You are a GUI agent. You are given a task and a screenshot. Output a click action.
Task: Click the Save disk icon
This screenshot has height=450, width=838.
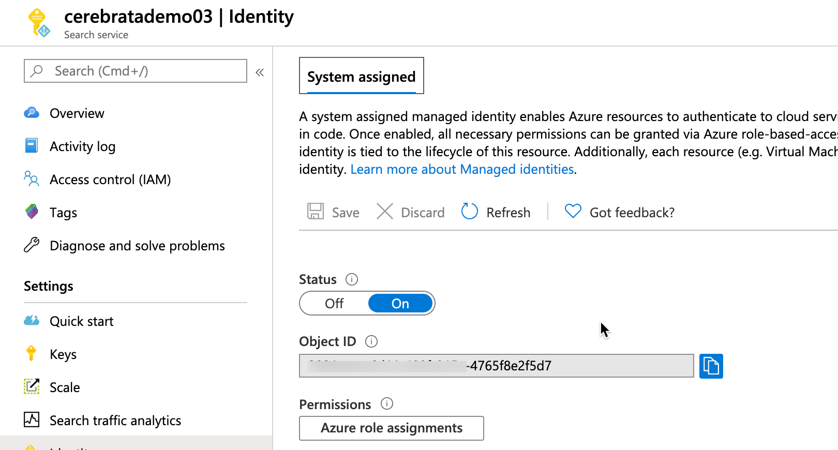point(316,212)
